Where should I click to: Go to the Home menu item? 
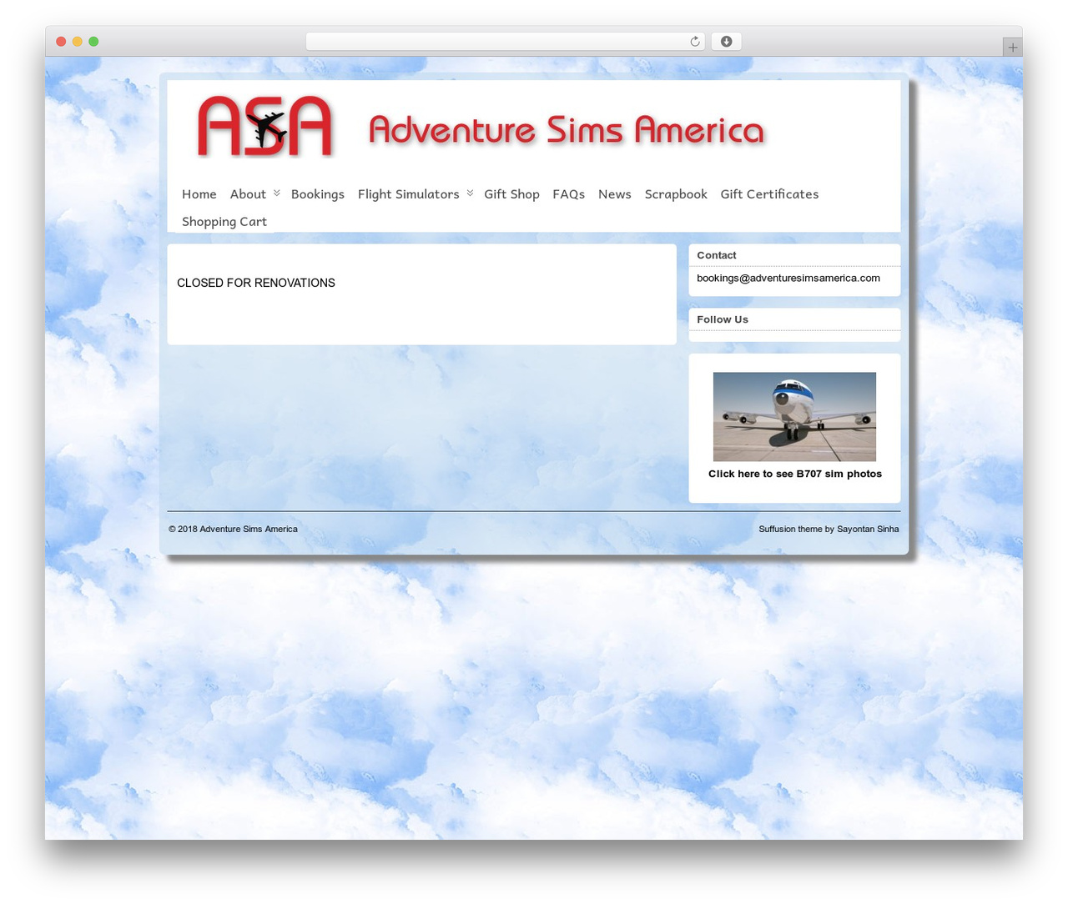point(199,194)
